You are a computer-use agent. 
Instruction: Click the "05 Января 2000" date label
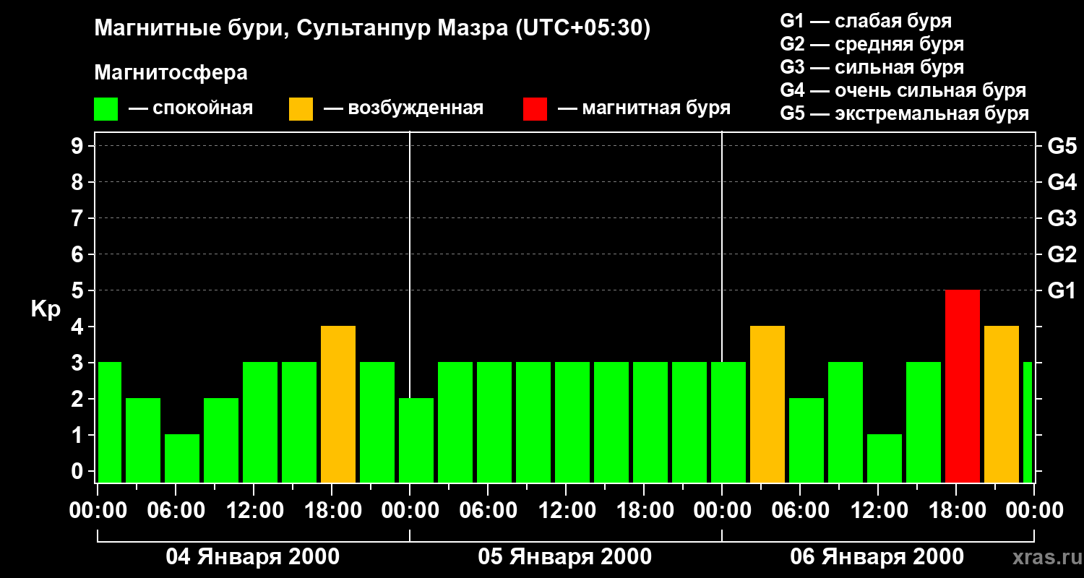click(565, 557)
